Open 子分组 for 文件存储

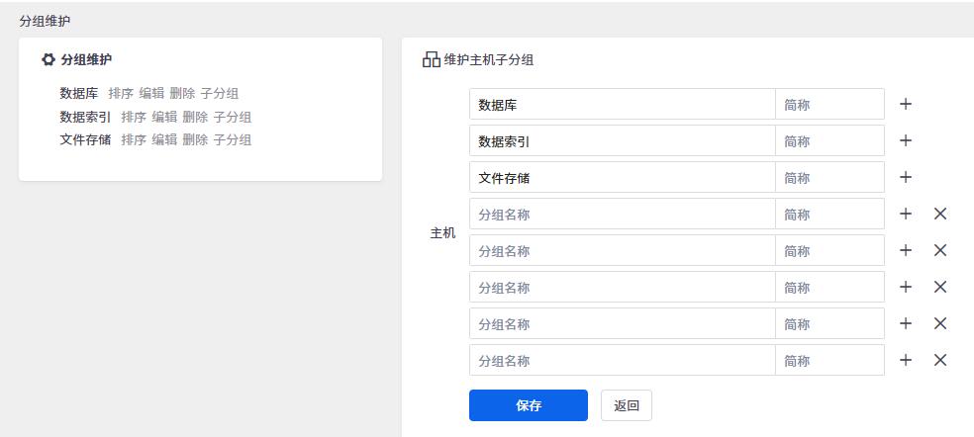[232, 139]
